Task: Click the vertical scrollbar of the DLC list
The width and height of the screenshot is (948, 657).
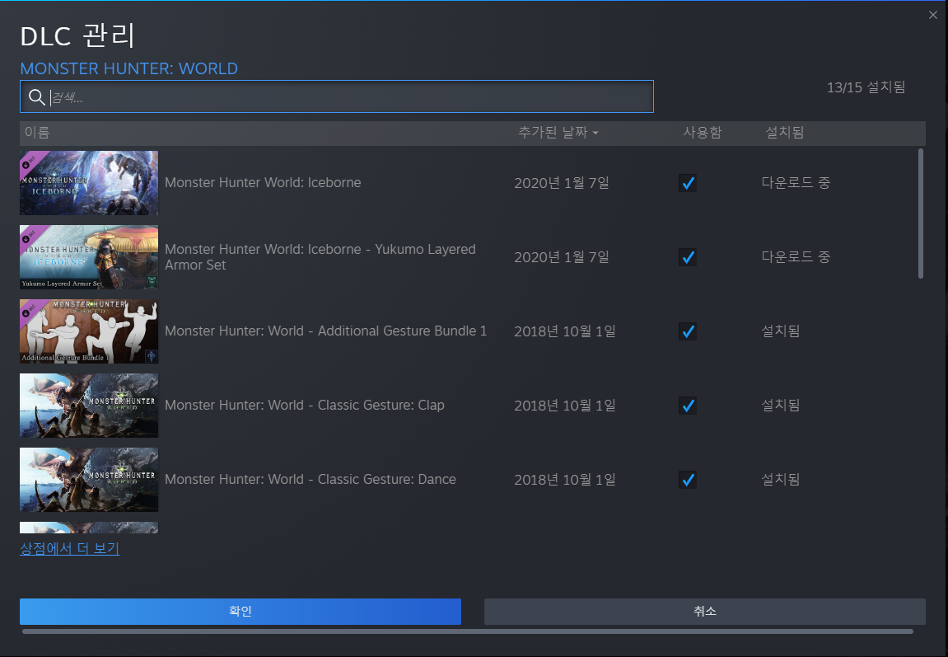Action: [921, 214]
